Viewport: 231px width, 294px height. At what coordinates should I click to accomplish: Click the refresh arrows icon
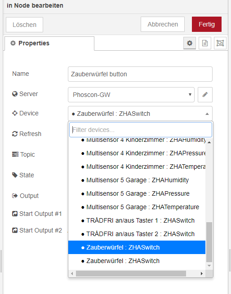click(x=15, y=134)
